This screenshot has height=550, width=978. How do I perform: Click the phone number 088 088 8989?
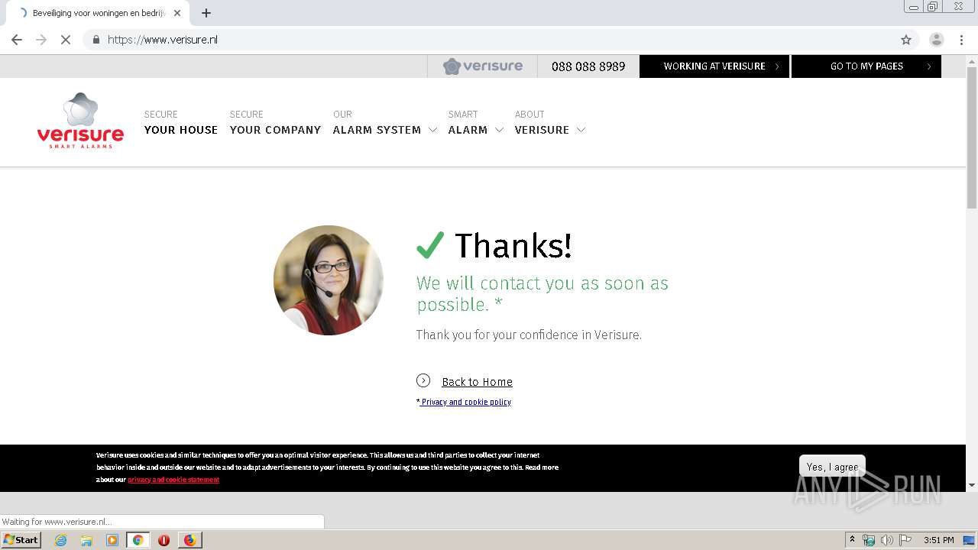pyautogui.click(x=588, y=66)
